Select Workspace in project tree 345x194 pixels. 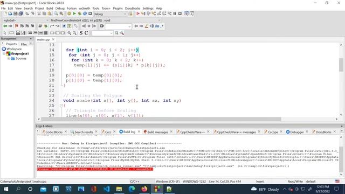tap(14, 49)
